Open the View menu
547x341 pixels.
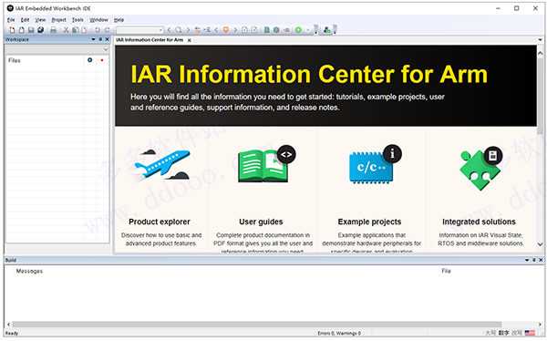click(40, 20)
